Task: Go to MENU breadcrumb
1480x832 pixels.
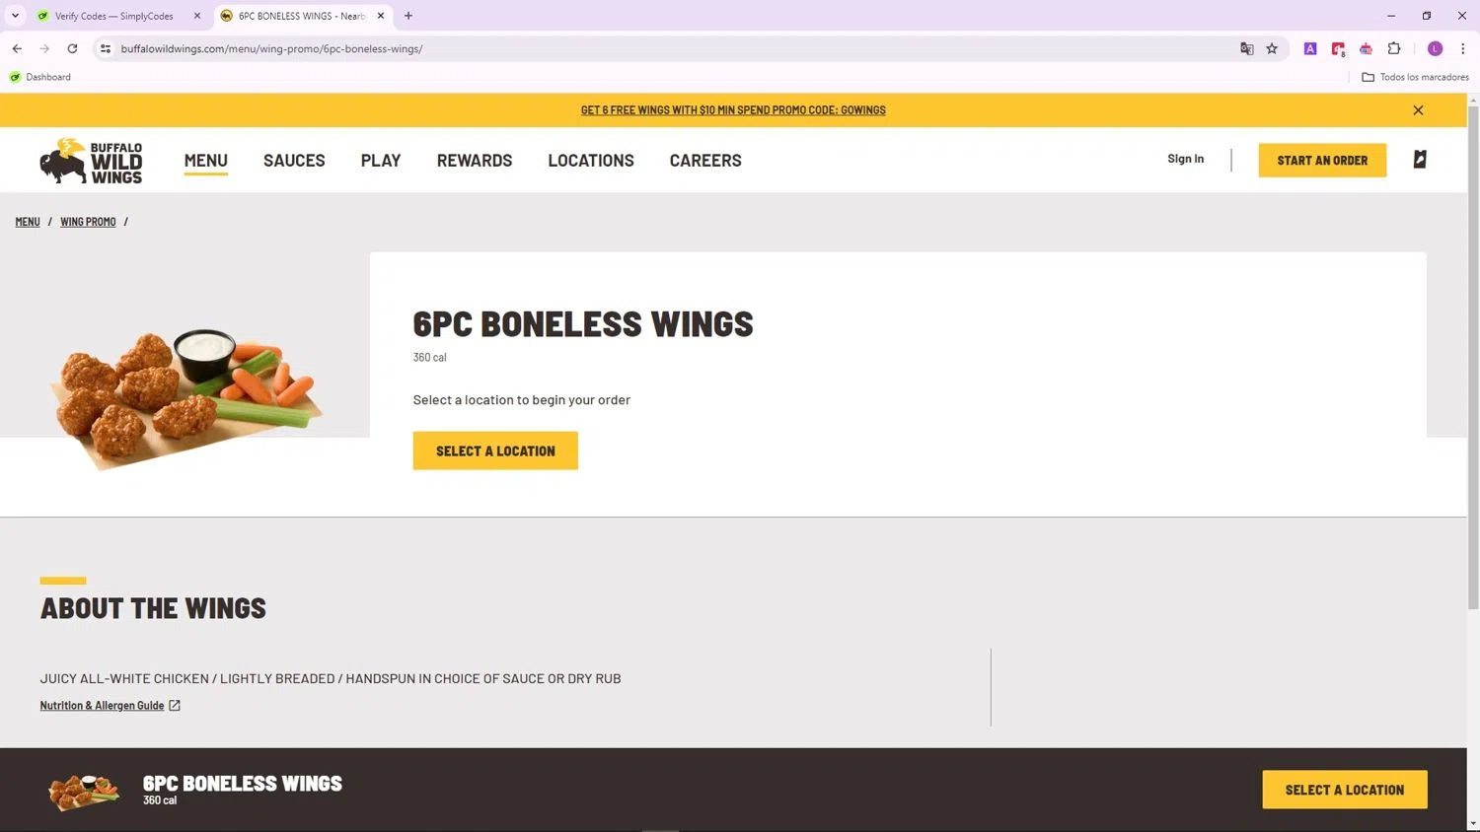Action: pyautogui.click(x=28, y=222)
